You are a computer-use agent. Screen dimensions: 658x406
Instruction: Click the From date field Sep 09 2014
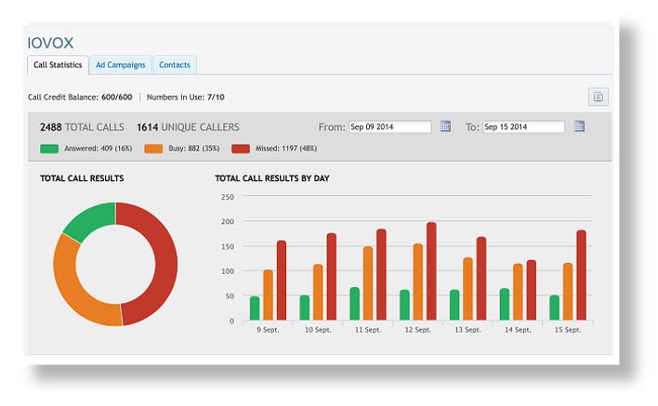pos(390,126)
